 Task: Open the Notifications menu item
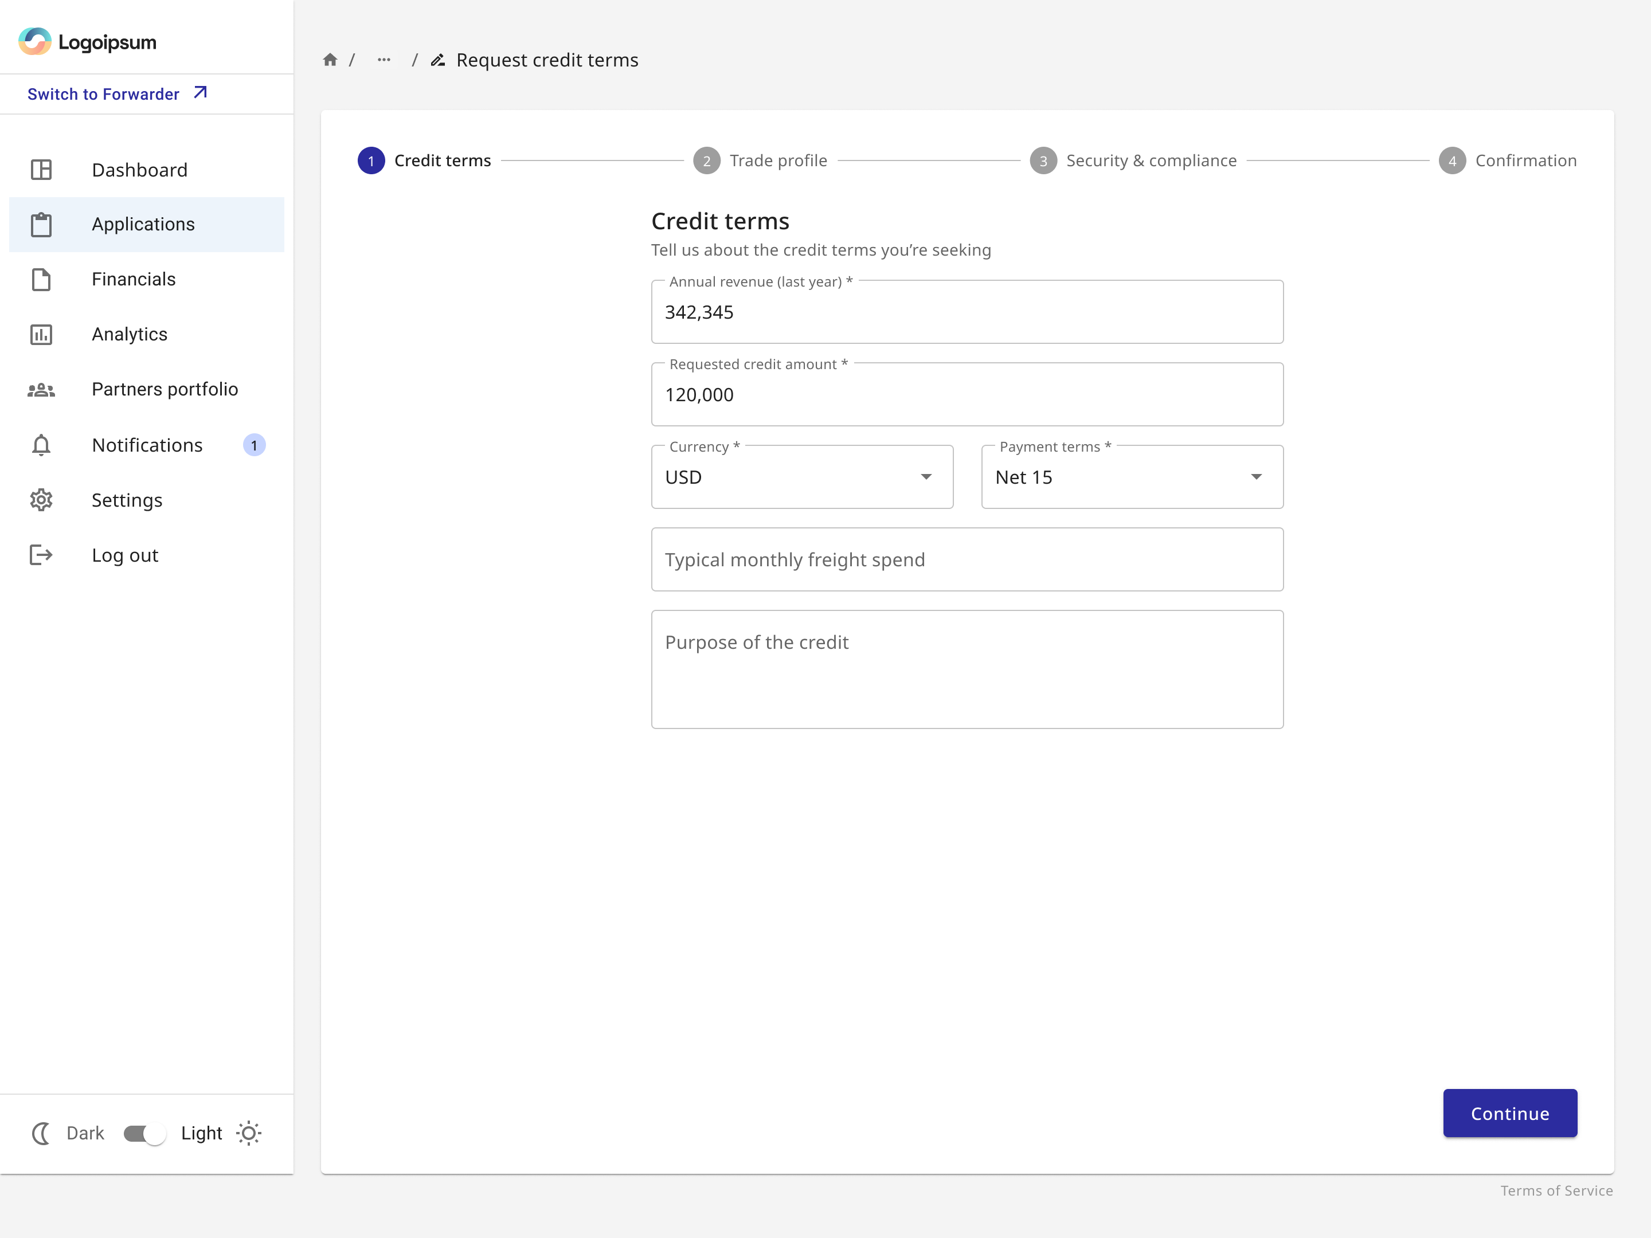click(x=146, y=445)
